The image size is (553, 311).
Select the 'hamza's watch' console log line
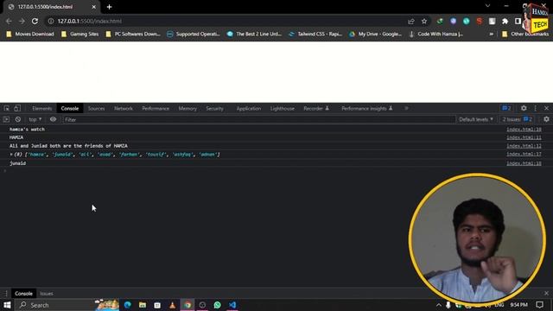coord(27,130)
